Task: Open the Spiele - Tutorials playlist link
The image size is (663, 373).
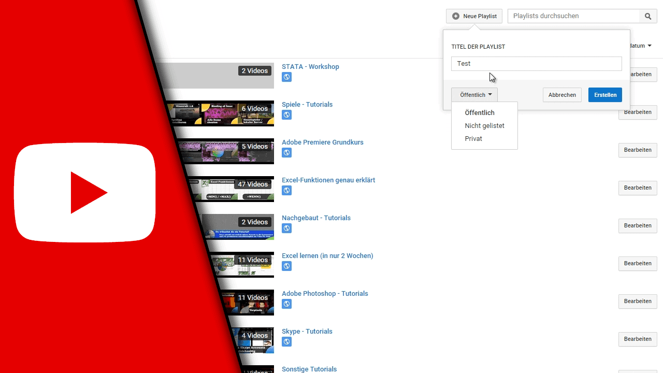Action: [x=307, y=104]
